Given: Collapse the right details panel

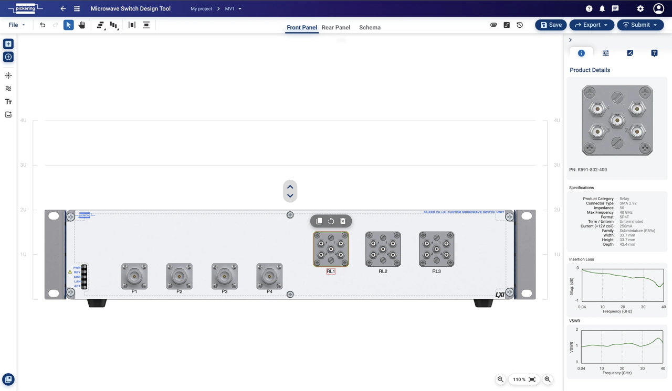Looking at the screenshot, I should 570,40.
